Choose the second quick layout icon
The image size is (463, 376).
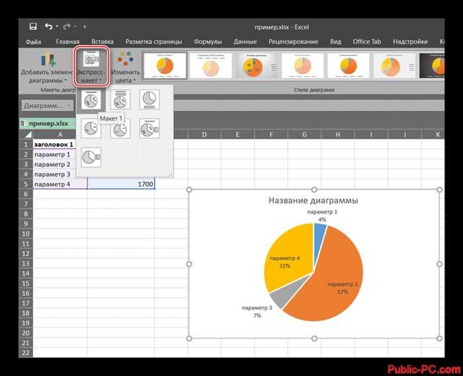[120, 100]
